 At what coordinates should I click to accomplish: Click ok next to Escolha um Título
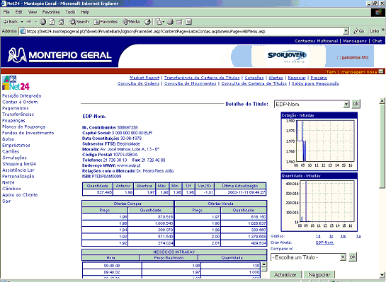click(353, 257)
